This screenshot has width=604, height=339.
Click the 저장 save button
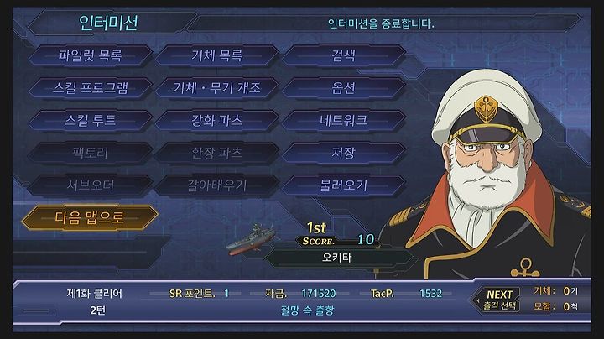coord(344,154)
